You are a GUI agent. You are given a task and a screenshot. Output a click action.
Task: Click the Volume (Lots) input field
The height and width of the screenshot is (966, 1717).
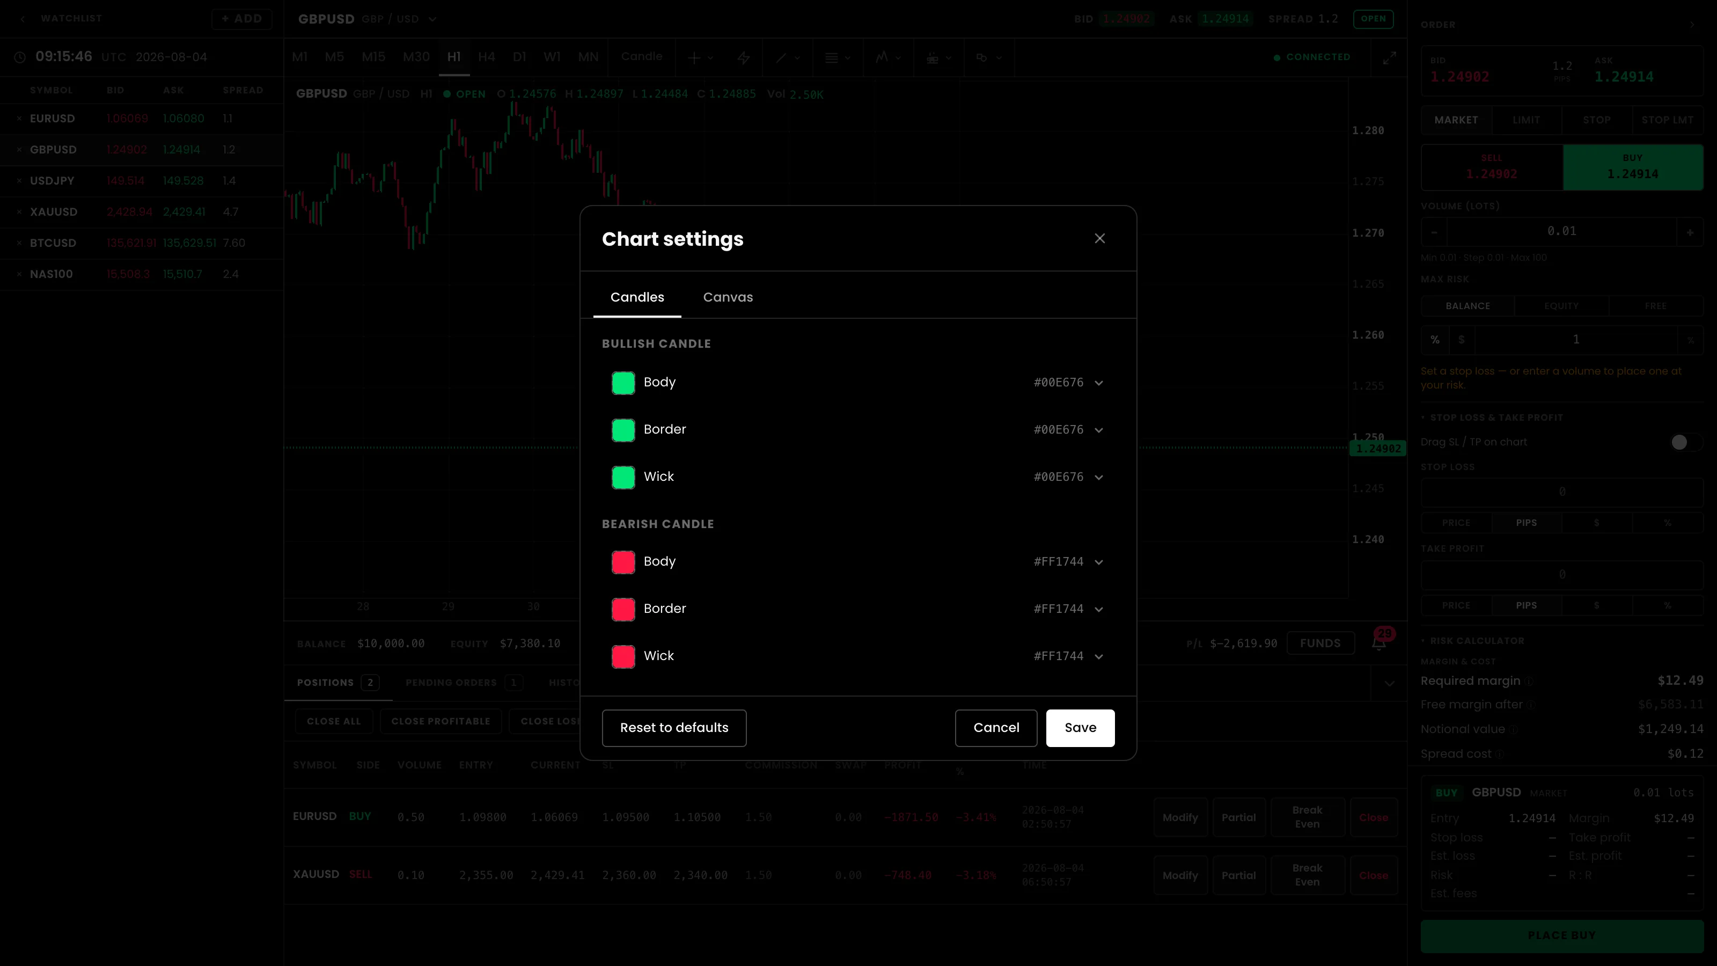[1562, 232]
